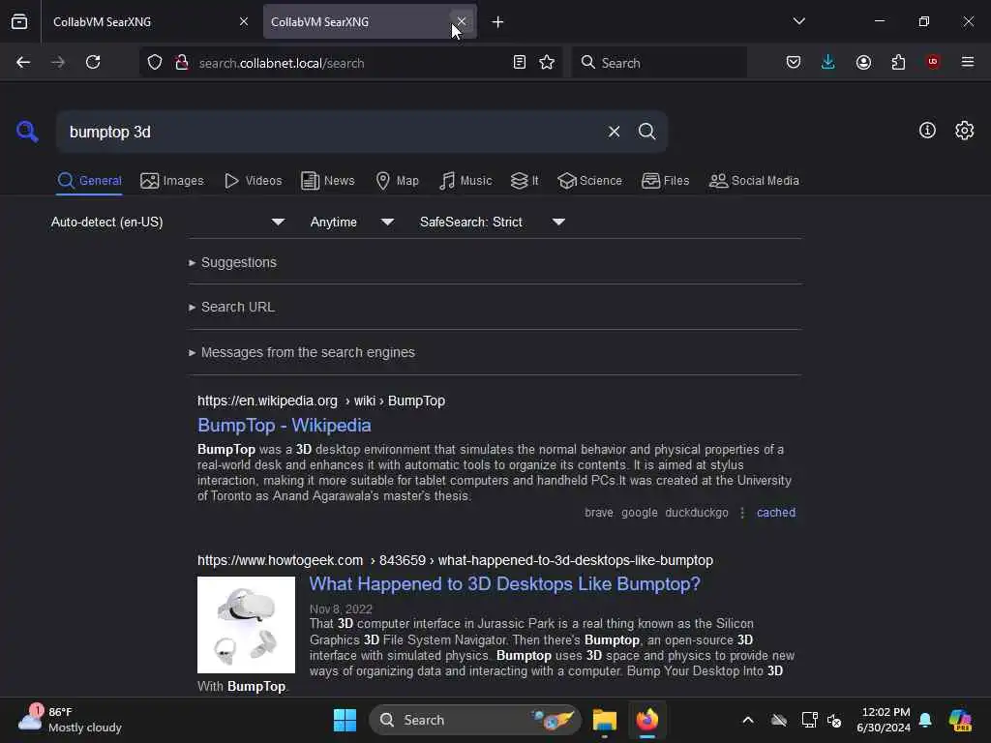The width and height of the screenshot is (991, 743).
Task: Focus the SearXNG query field
Action: point(333,132)
